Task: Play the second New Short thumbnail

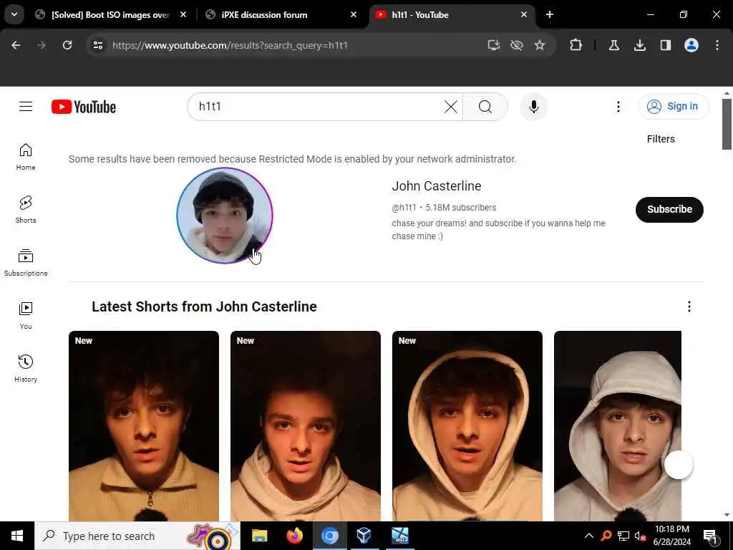Action: click(x=305, y=426)
